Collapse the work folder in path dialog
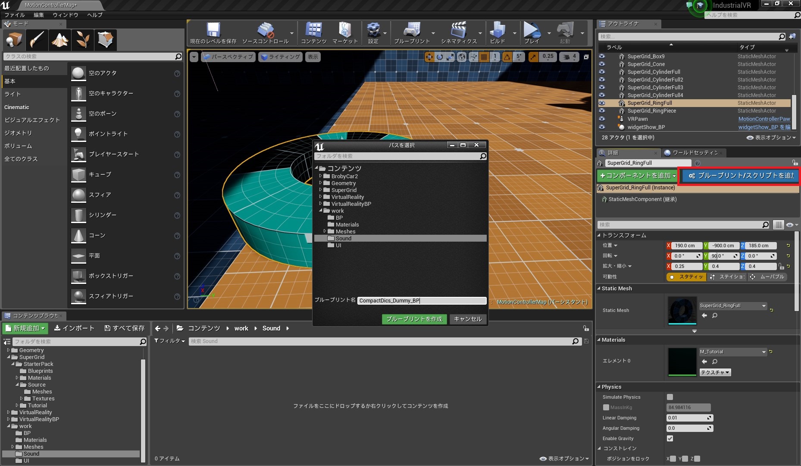This screenshot has height=466, width=801. coord(320,211)
